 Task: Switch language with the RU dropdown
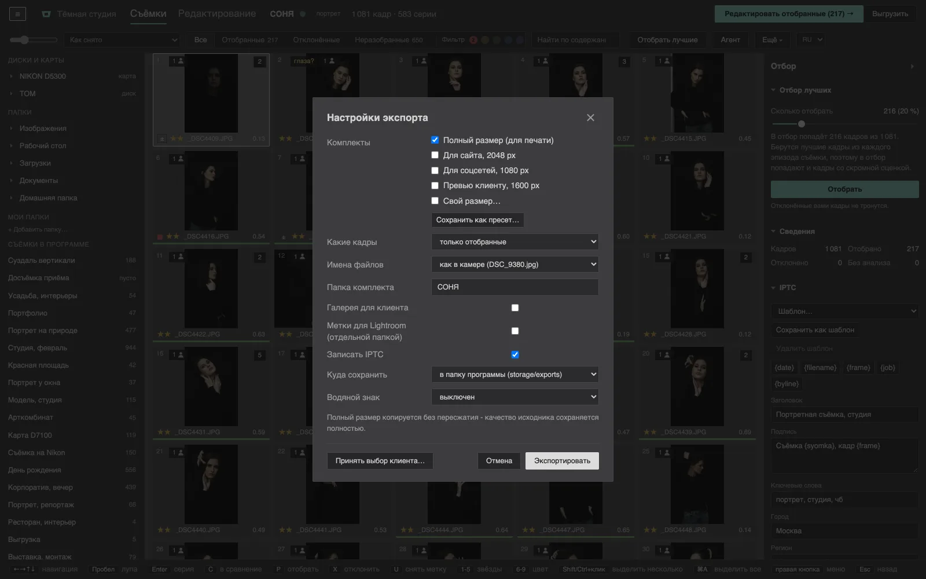(812, 40)
